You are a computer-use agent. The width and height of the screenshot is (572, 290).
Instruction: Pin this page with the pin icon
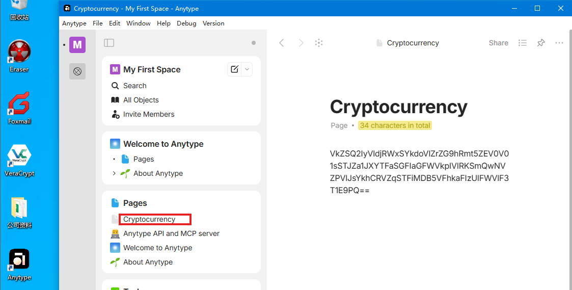[x=541, y=43]
